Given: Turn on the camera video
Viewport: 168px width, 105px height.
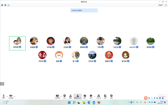Looking at the screenshot, I should coord(11,96).
